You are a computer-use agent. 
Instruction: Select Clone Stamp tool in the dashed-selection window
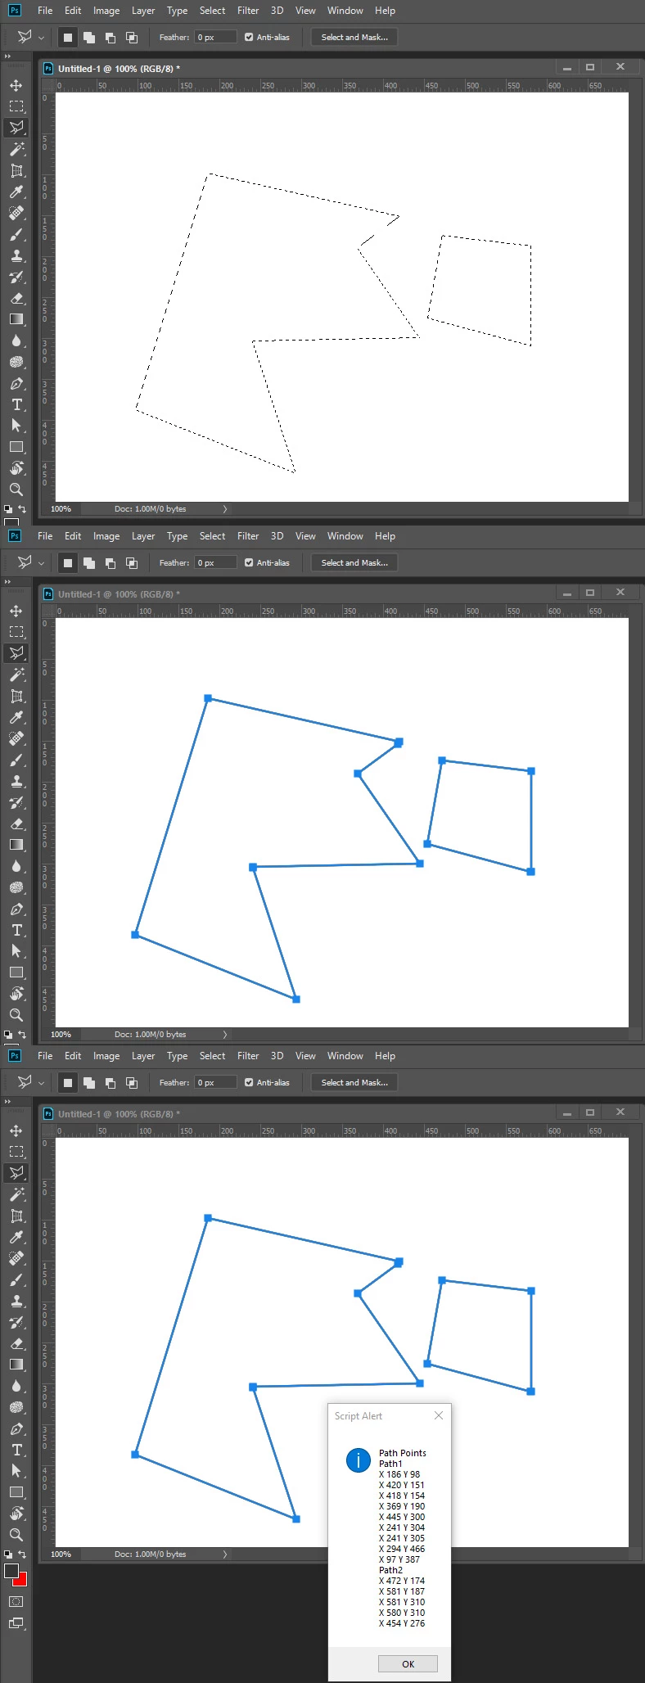16,255
